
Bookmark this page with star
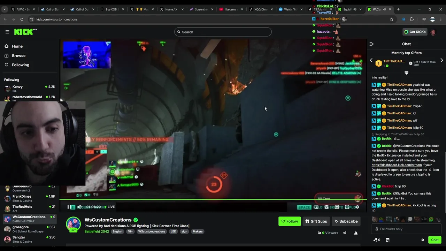(392, 19)
